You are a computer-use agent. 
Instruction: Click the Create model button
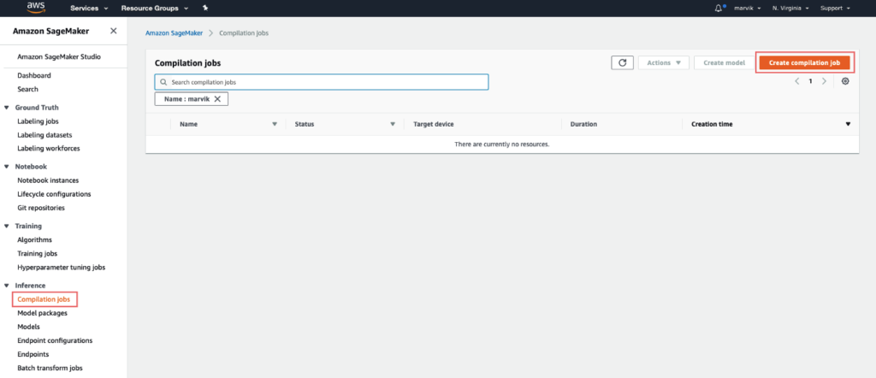click(724, 62)
